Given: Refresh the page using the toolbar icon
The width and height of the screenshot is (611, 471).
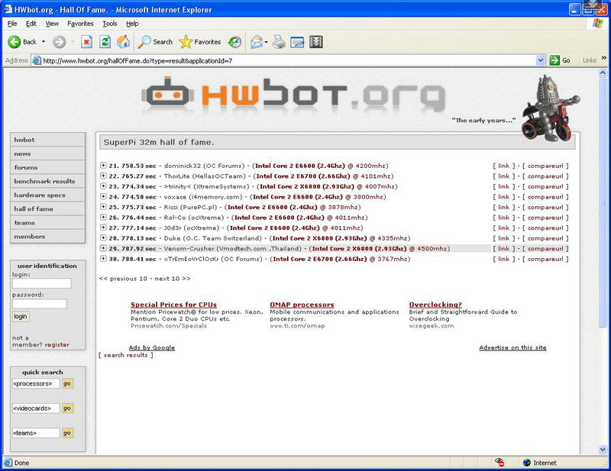Looking at the screenshot, I should [105, 42].
